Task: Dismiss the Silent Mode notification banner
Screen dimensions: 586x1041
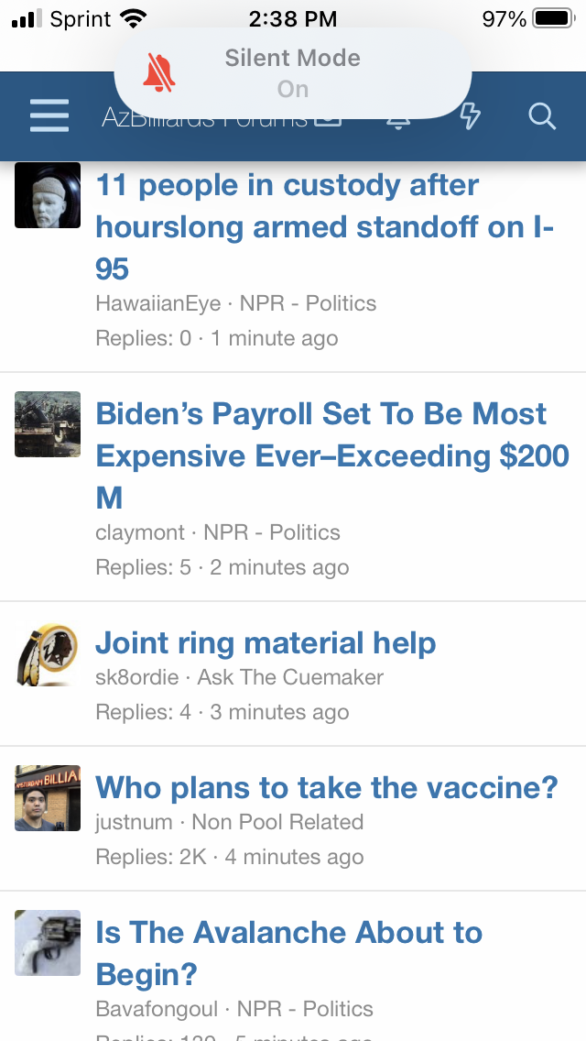Action: [x=293, y=73]
